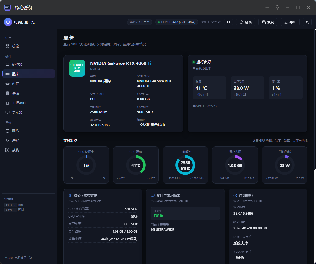316x264 pixels.
Task: Click driver version 32.0.15.9186 in GPU card
Action: point(100,125)
